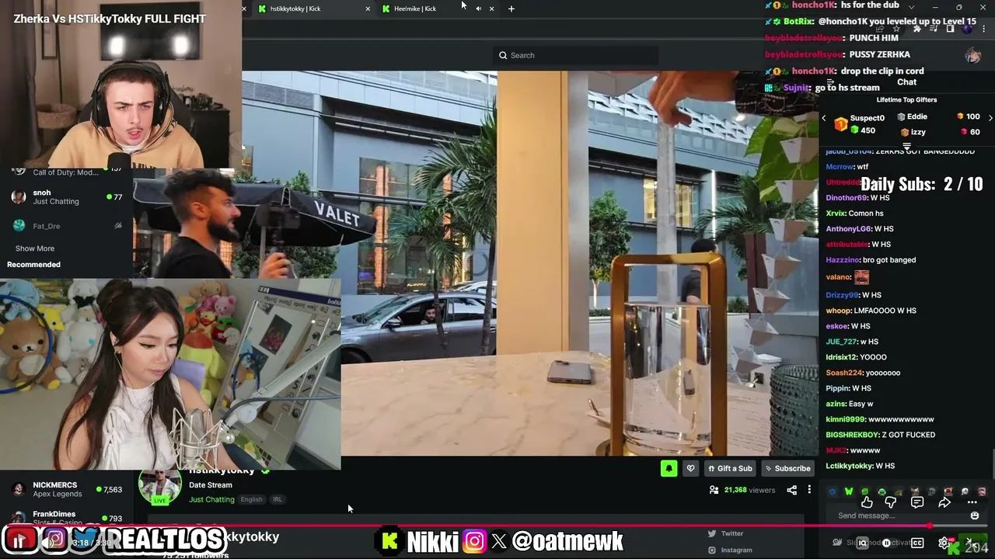This screenshot has width=995, height=559.
Task: Click the Gift a Sub button
Action: point(729,468)
